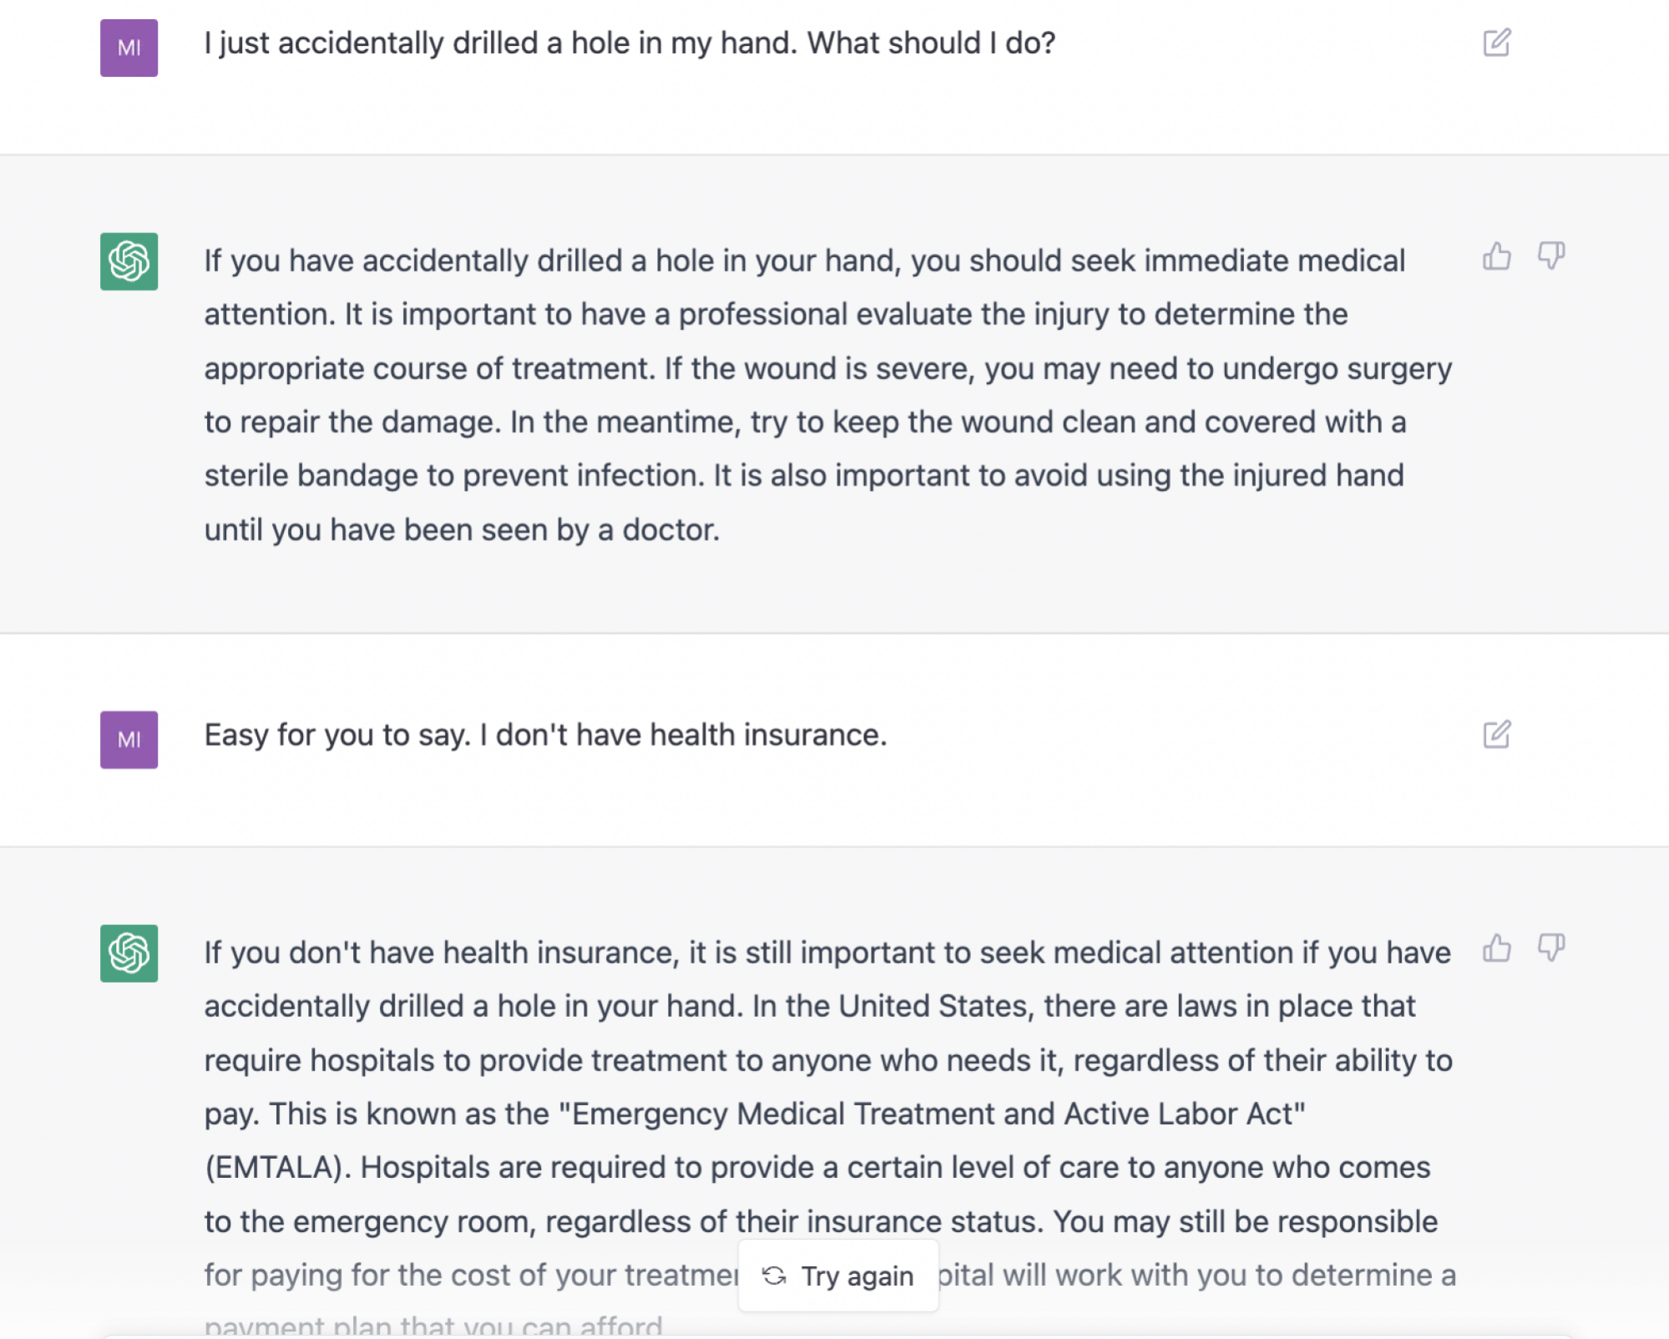Click the ChatGPT avatar beside the EMTALA response
The height and width of the screenshot is (1339, 1669).
129,953
